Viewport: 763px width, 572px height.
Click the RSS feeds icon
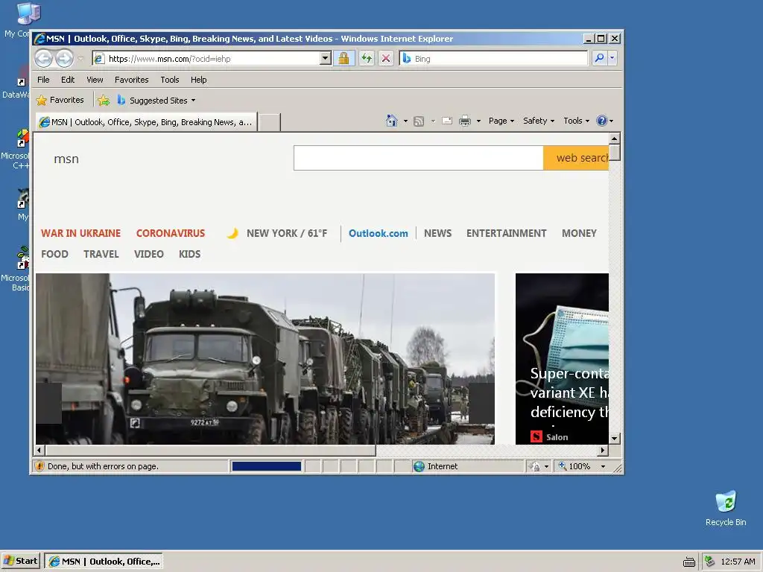coord(419,121)
